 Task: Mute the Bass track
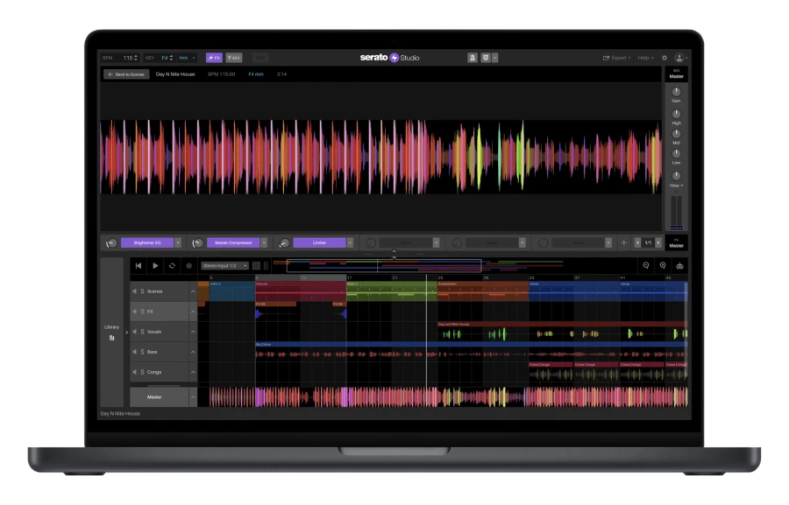[135, 352]
